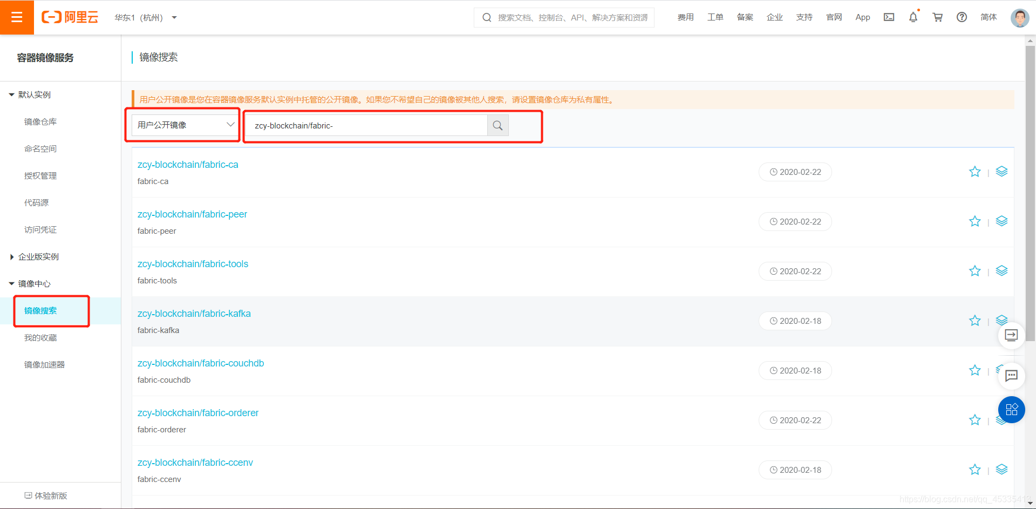Switch language via 简体
The width and height of the screenshot is (1036, 509).
tap(989, 17)
